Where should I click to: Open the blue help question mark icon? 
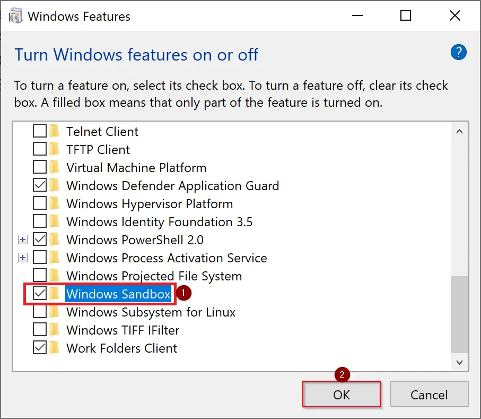458,52
